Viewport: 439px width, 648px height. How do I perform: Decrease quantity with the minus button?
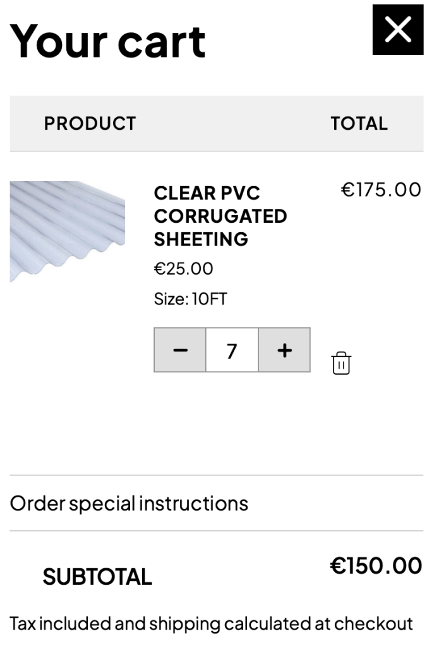(180, 350)
